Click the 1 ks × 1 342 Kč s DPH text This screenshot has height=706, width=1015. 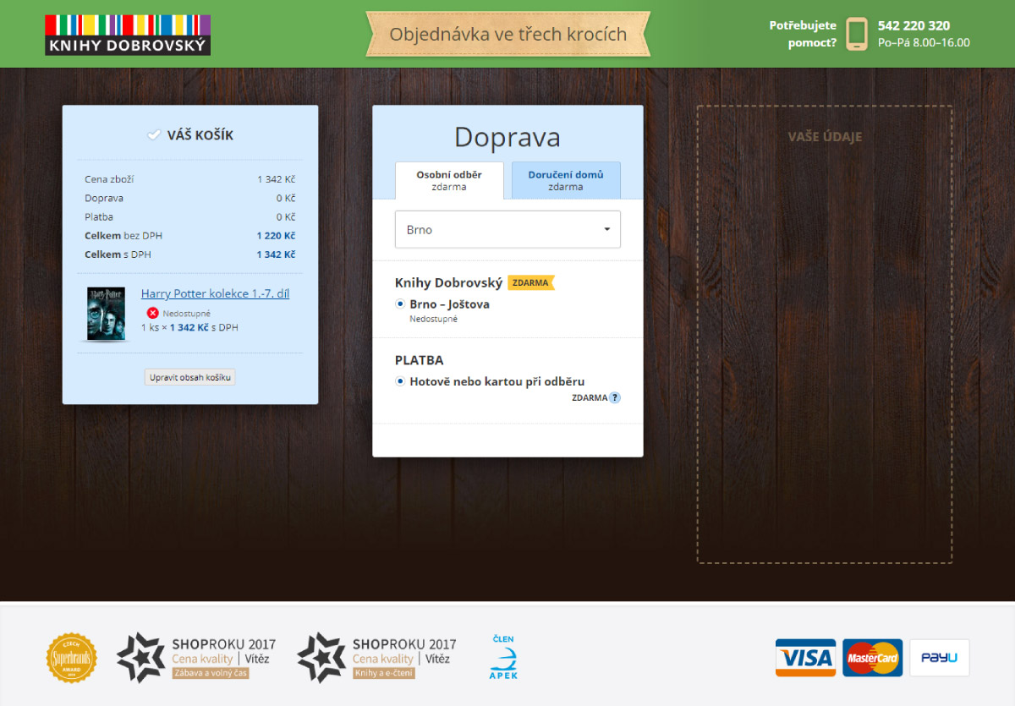[189, 327]
